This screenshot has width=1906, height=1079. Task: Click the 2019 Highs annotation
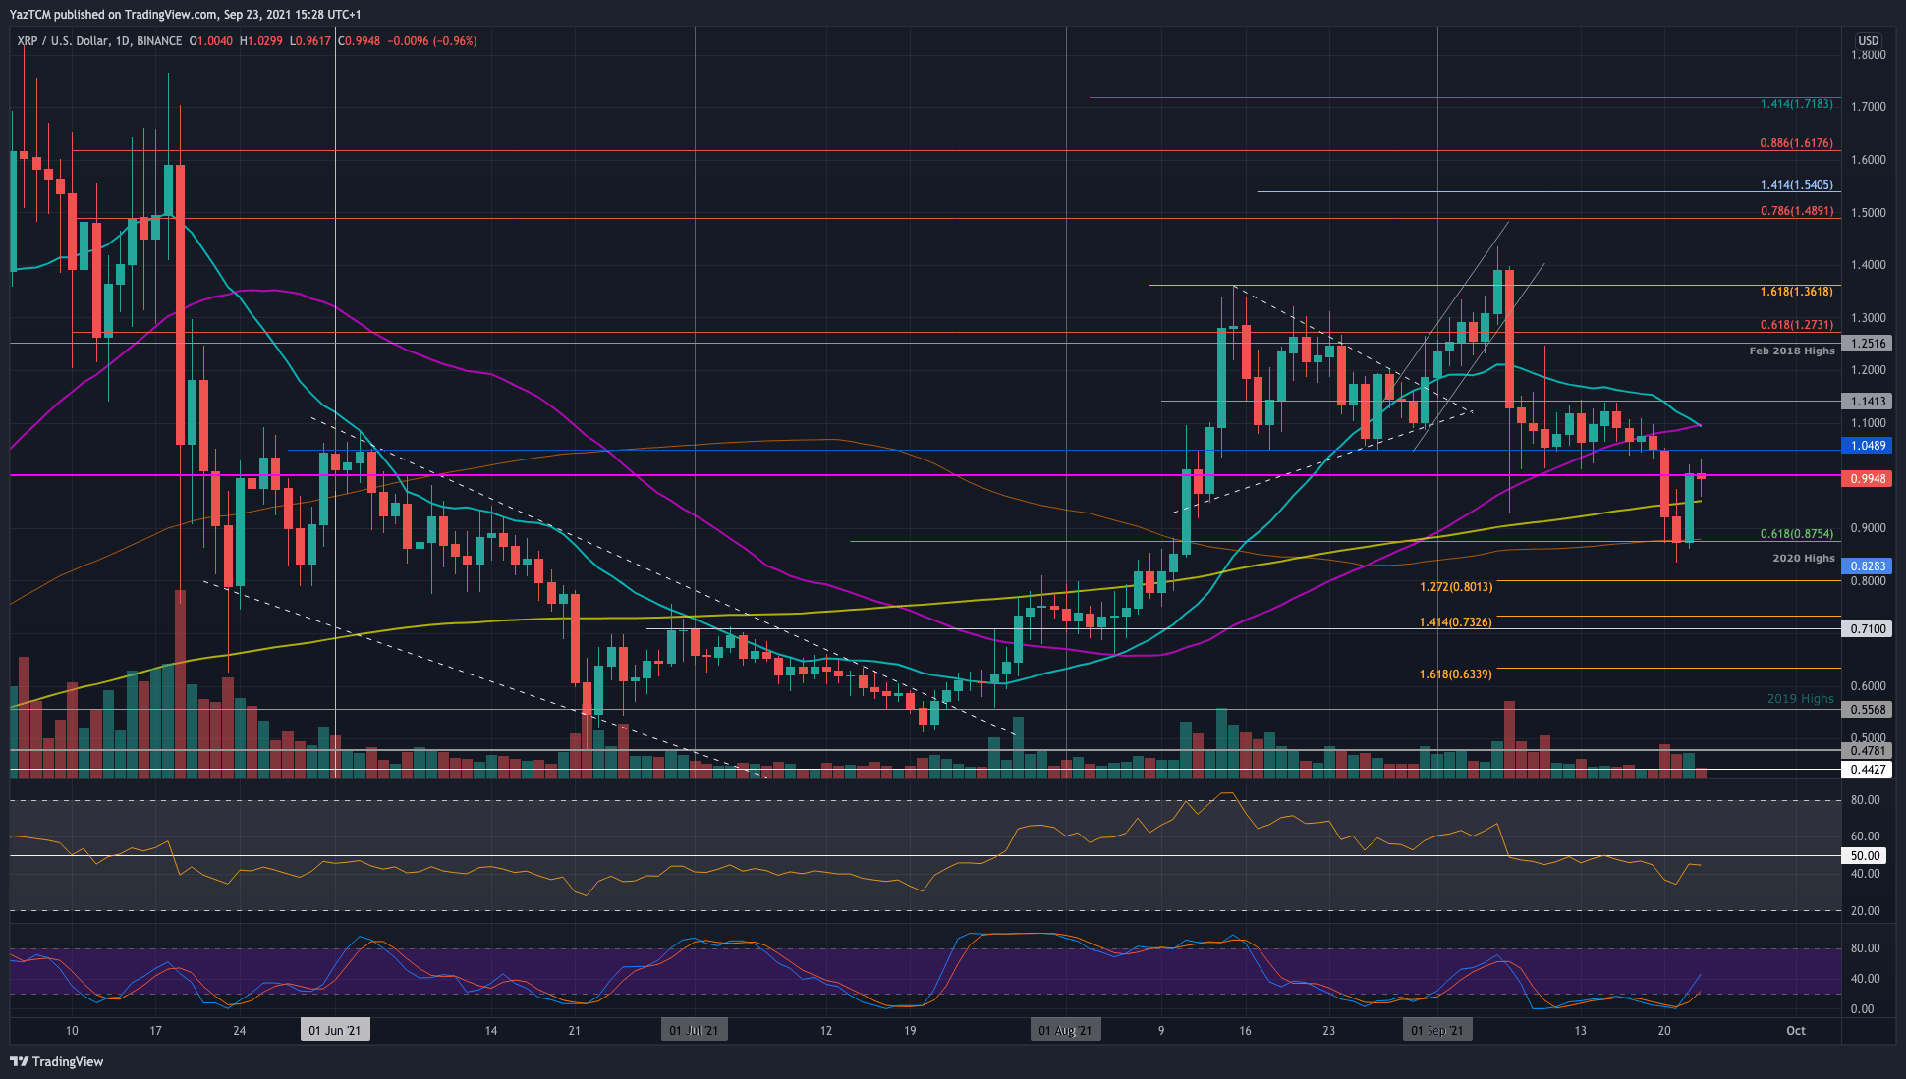click(1801, 699)
